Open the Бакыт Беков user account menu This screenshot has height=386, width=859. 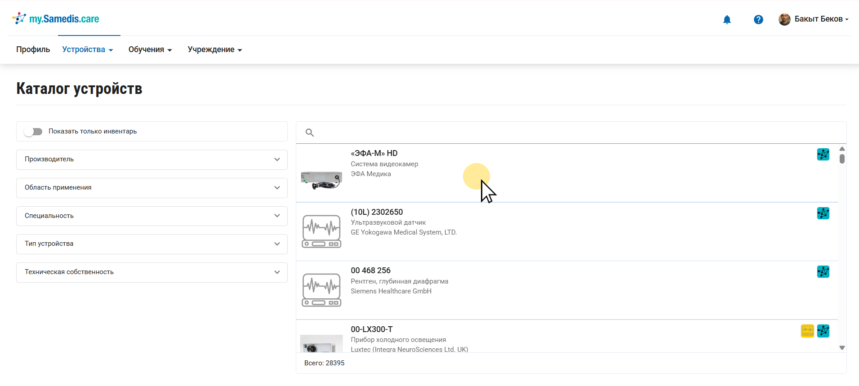pos(814,19)
